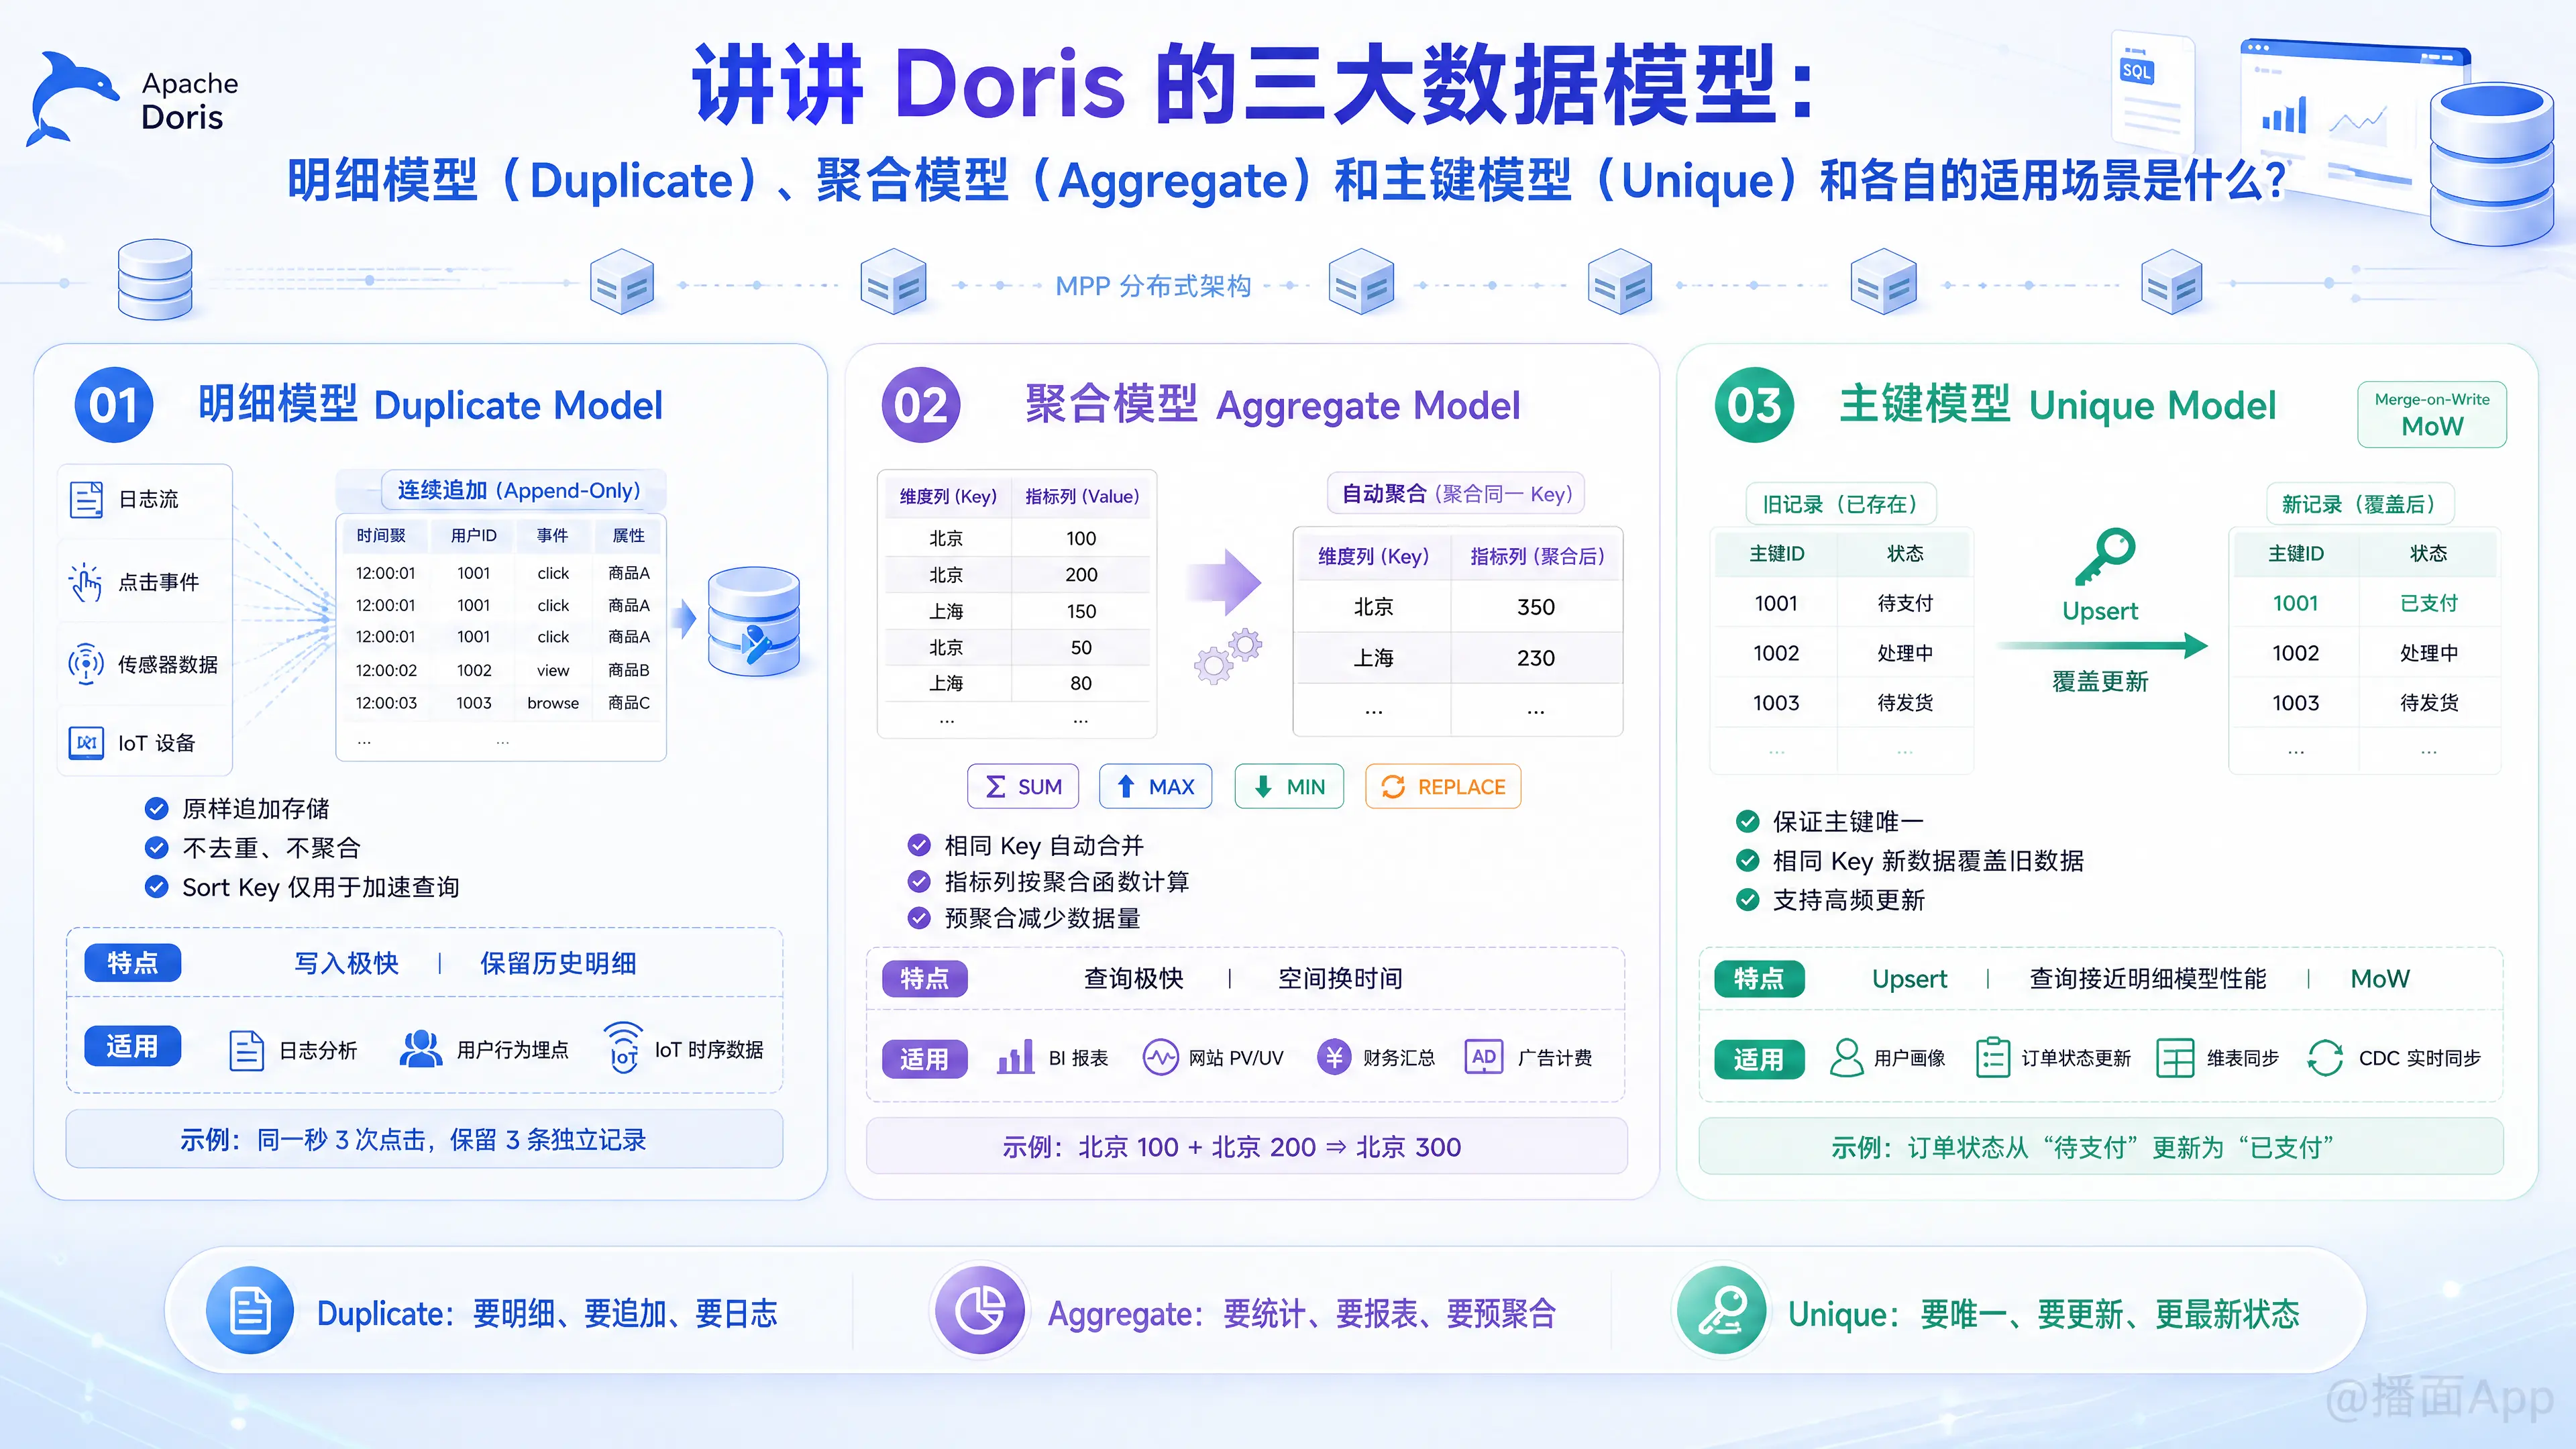The width and height of the screenshot is (2576, 1449).
Task: Click the REPLACE aggregate function button
Action: tap(1443, 786)
